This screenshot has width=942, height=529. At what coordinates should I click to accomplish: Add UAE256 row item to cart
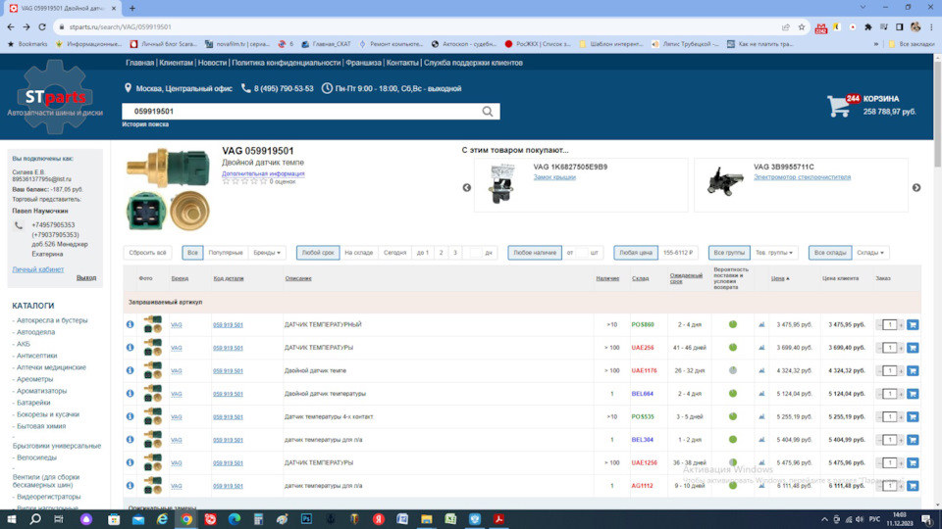tap(912, 347)
